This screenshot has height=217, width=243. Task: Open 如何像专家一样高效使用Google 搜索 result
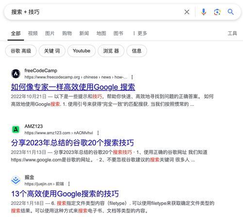pos(73,87)
